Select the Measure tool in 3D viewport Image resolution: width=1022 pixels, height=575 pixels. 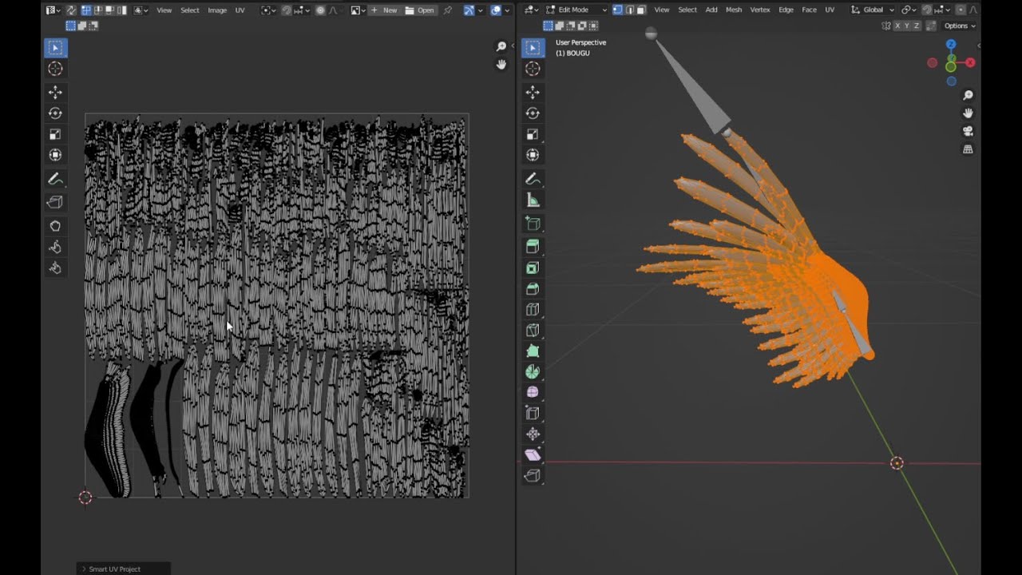[x=533, y=200]
